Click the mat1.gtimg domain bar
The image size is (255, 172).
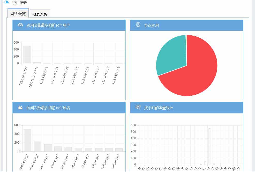(37, 146)
